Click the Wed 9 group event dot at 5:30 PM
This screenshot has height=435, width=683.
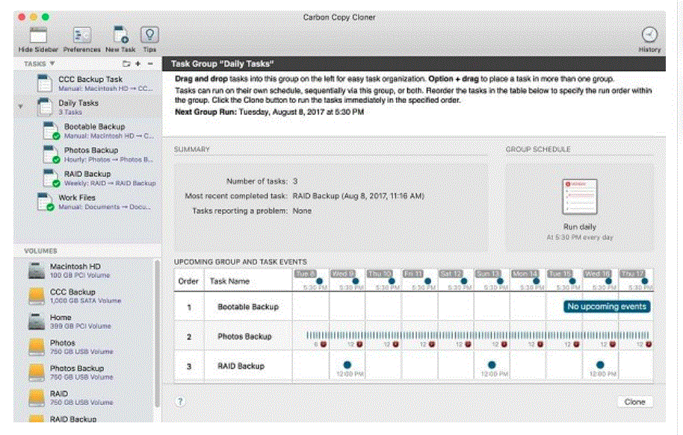[x=356, y=281]
